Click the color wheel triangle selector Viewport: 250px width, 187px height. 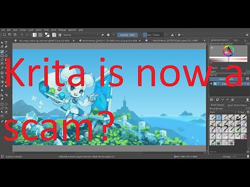(x=228, y=51)
